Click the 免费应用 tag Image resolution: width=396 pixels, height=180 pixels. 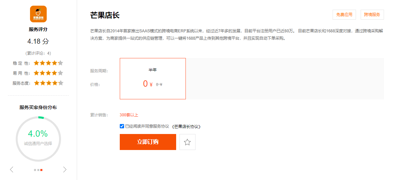click(344, 15)
